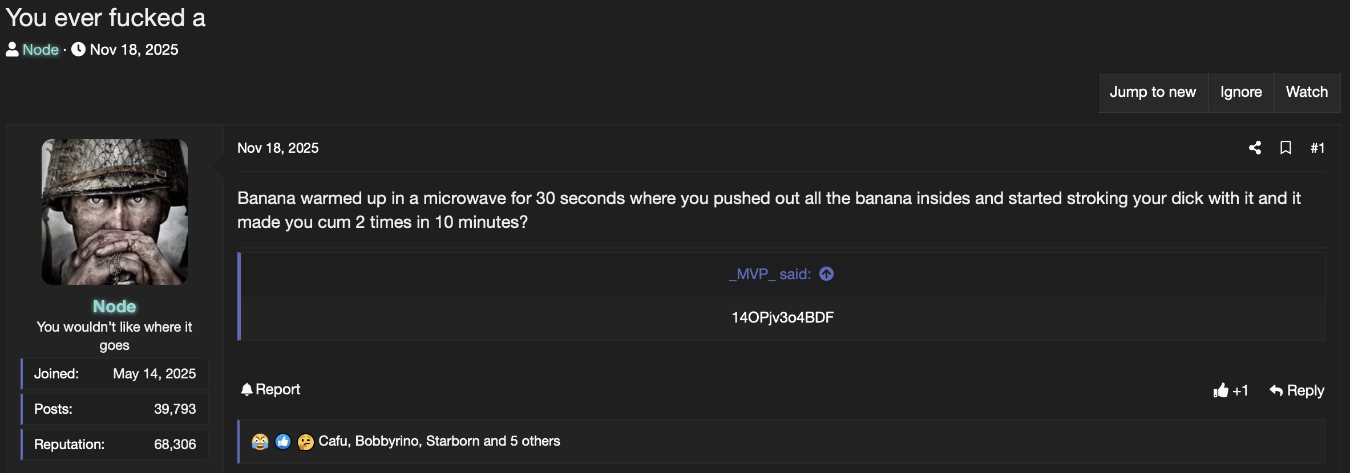Image resolution: width=1350 pixels, height=473 pixels.
Task: Click the bell icon next to Report
Action: (246, 389)
